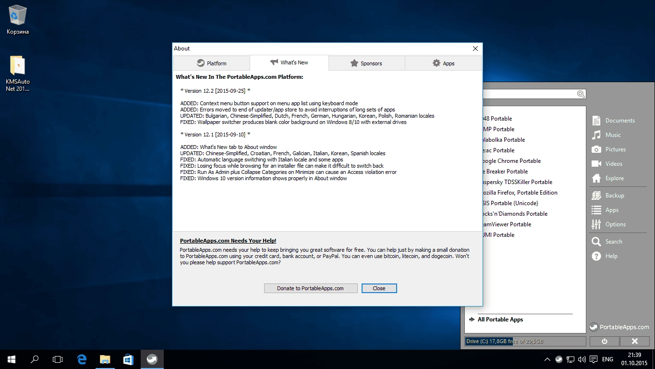The width and height of the screenshot is (655, 369).
Task: Open the Options sliders icon
Action: (x=596, y=224)
